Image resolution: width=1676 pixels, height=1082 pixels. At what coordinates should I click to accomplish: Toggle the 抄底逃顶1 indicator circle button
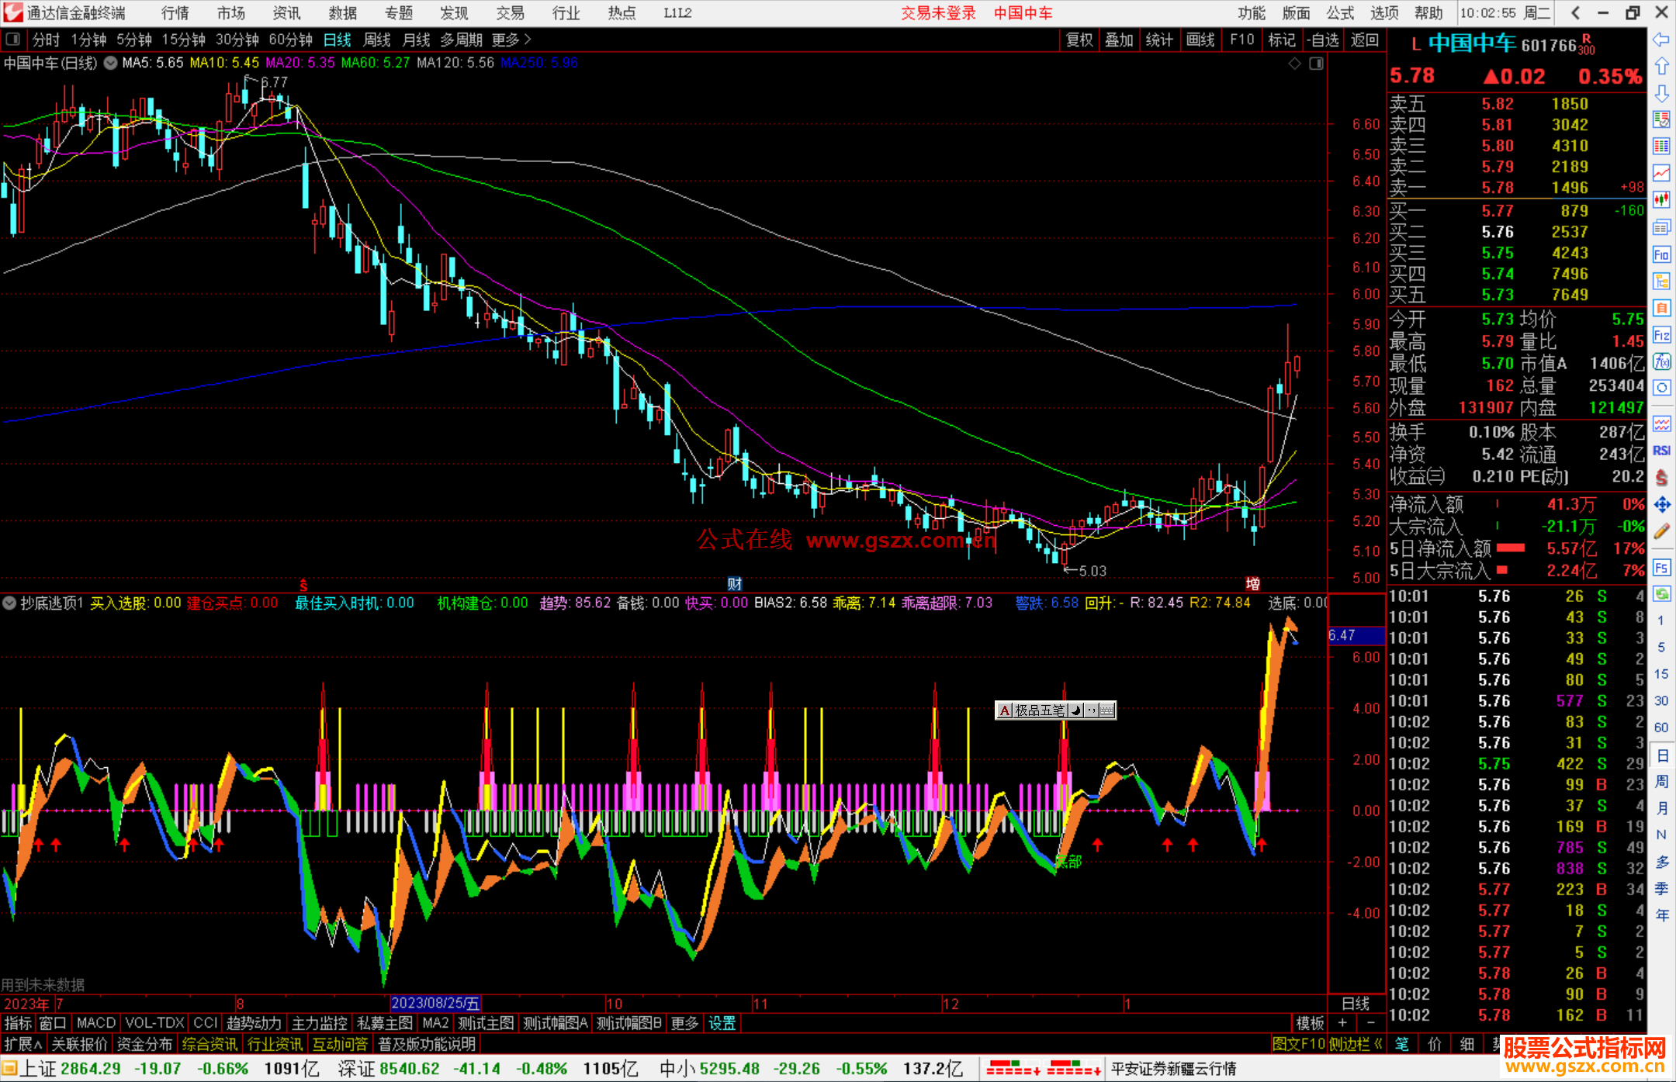(9, 603)
